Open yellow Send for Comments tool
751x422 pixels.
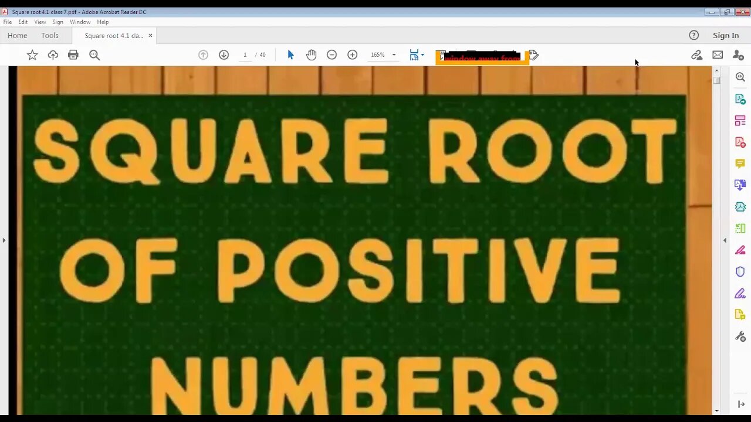pos(740,315)
